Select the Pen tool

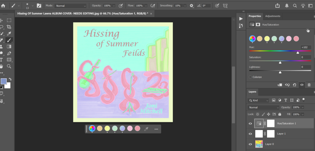pos(9,53)
